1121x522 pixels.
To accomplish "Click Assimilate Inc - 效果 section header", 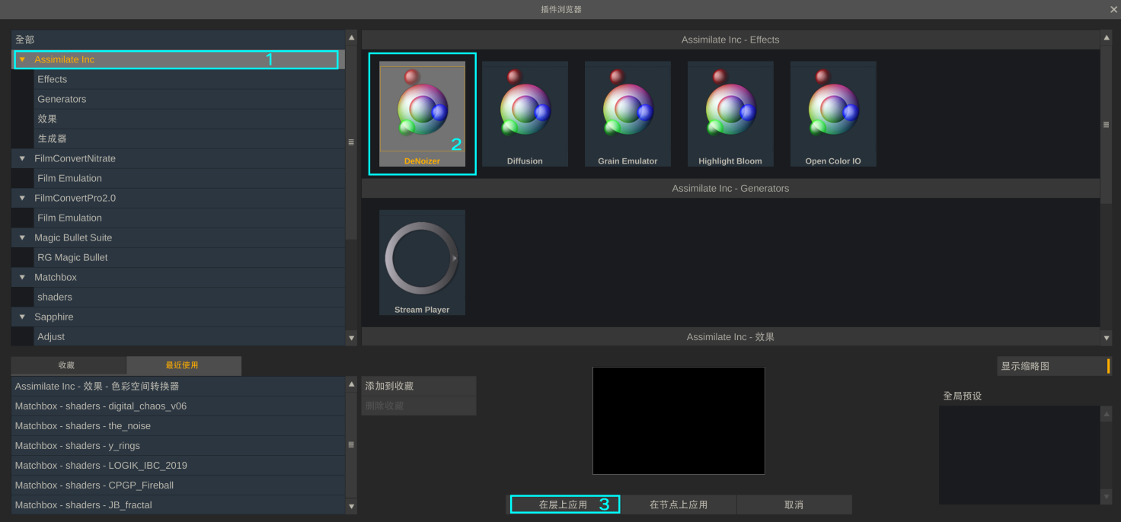I will coord(730,336).
